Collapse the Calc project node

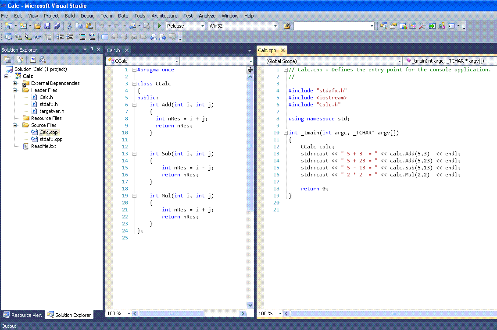pyautogui.click(x=6, y=76)
